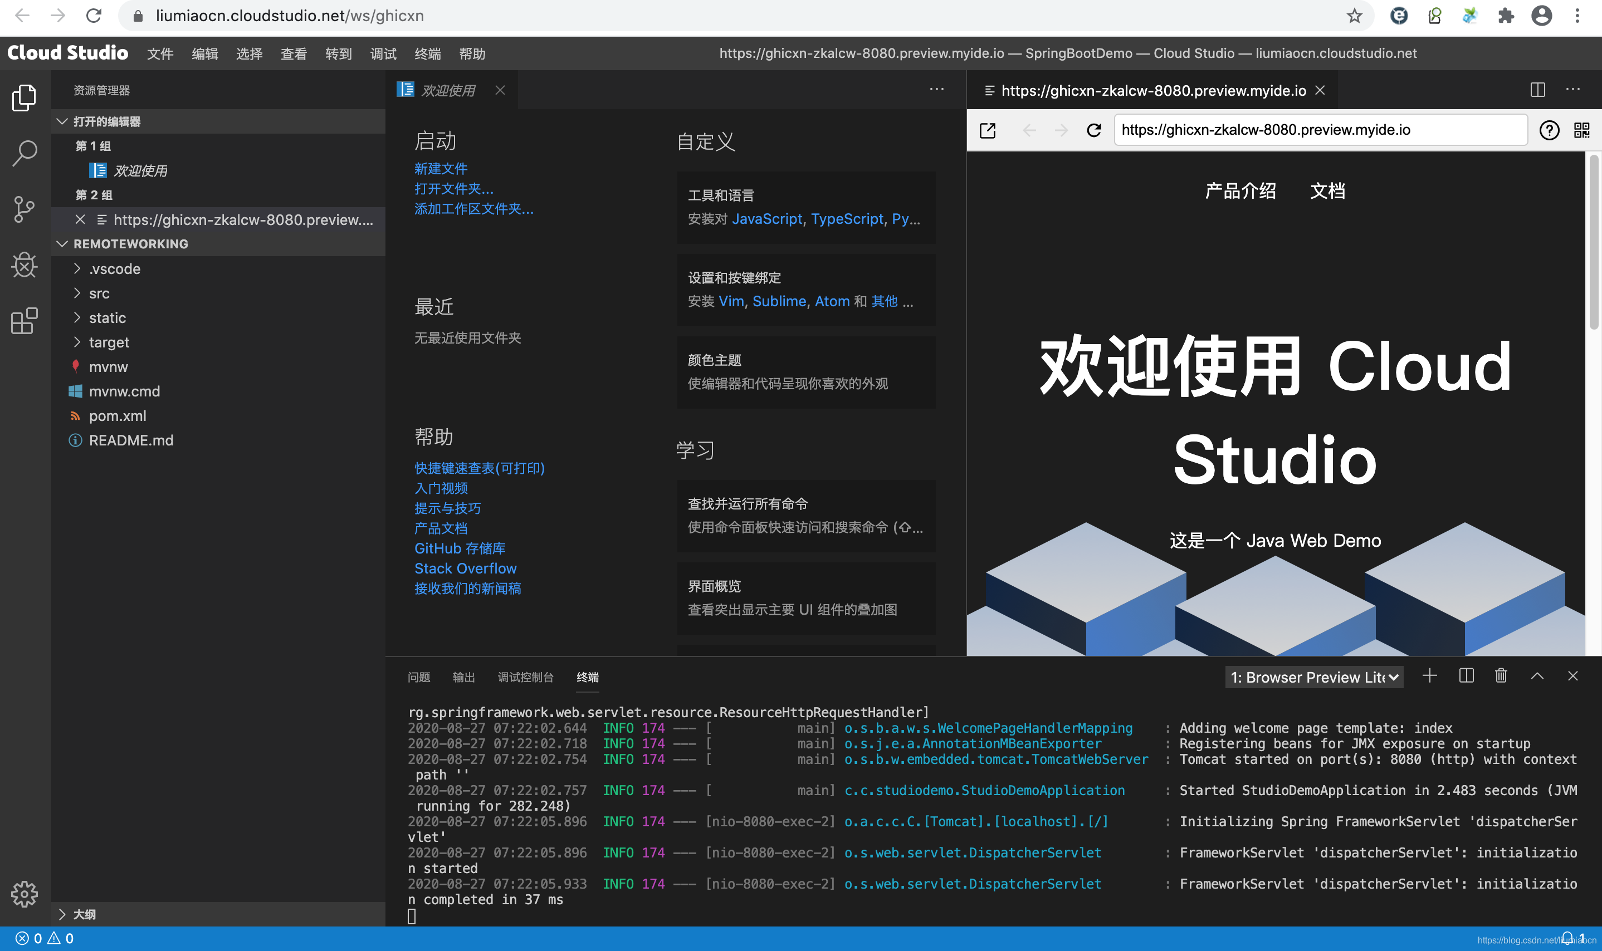Open the 编辑 menu
This screenshot has height=951, width=1602.
pos(205,54)
